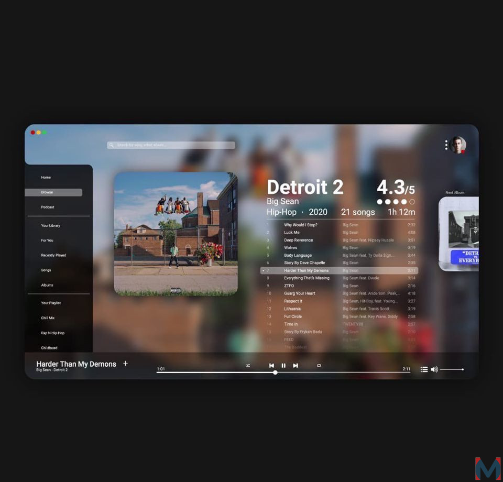Mute audio with speaker icon
This screenshot has height=482, width=503.
(434, 369)
